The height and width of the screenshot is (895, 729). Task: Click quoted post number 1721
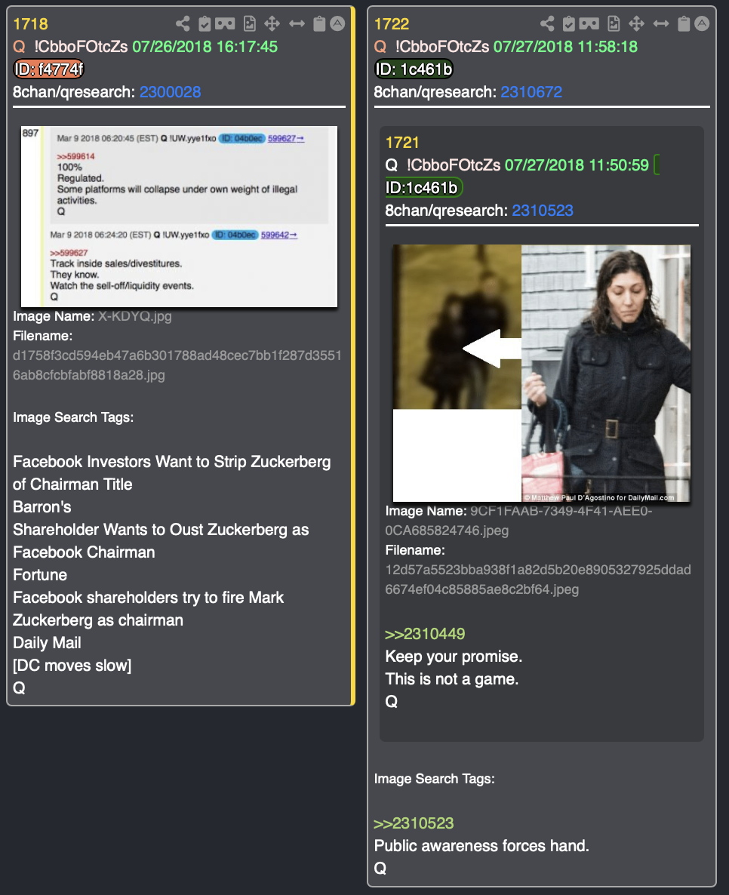[x=402, y=143]
